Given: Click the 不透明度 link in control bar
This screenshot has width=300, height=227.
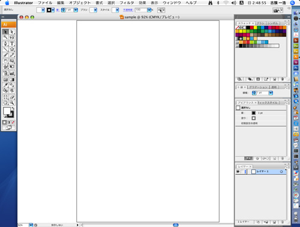Looking at the screenshot, I should [x=128, y=10].
